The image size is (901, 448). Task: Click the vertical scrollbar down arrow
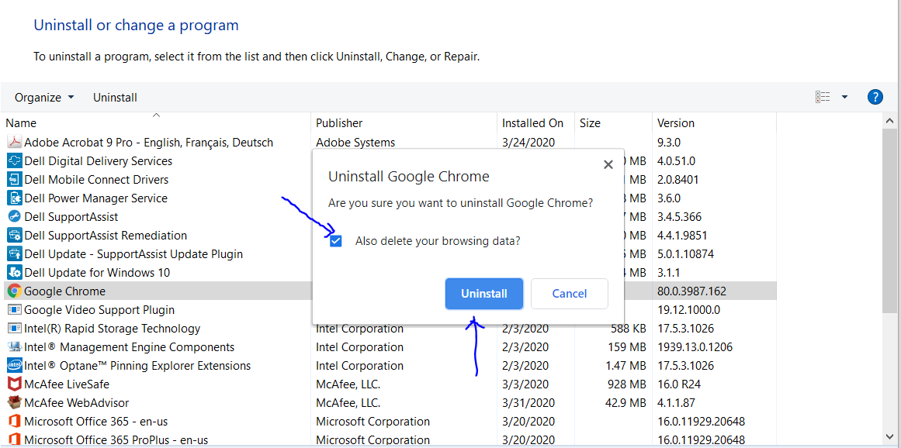890,438
